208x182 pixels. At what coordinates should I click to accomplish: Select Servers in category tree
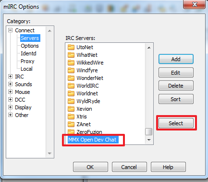point(30,38)
